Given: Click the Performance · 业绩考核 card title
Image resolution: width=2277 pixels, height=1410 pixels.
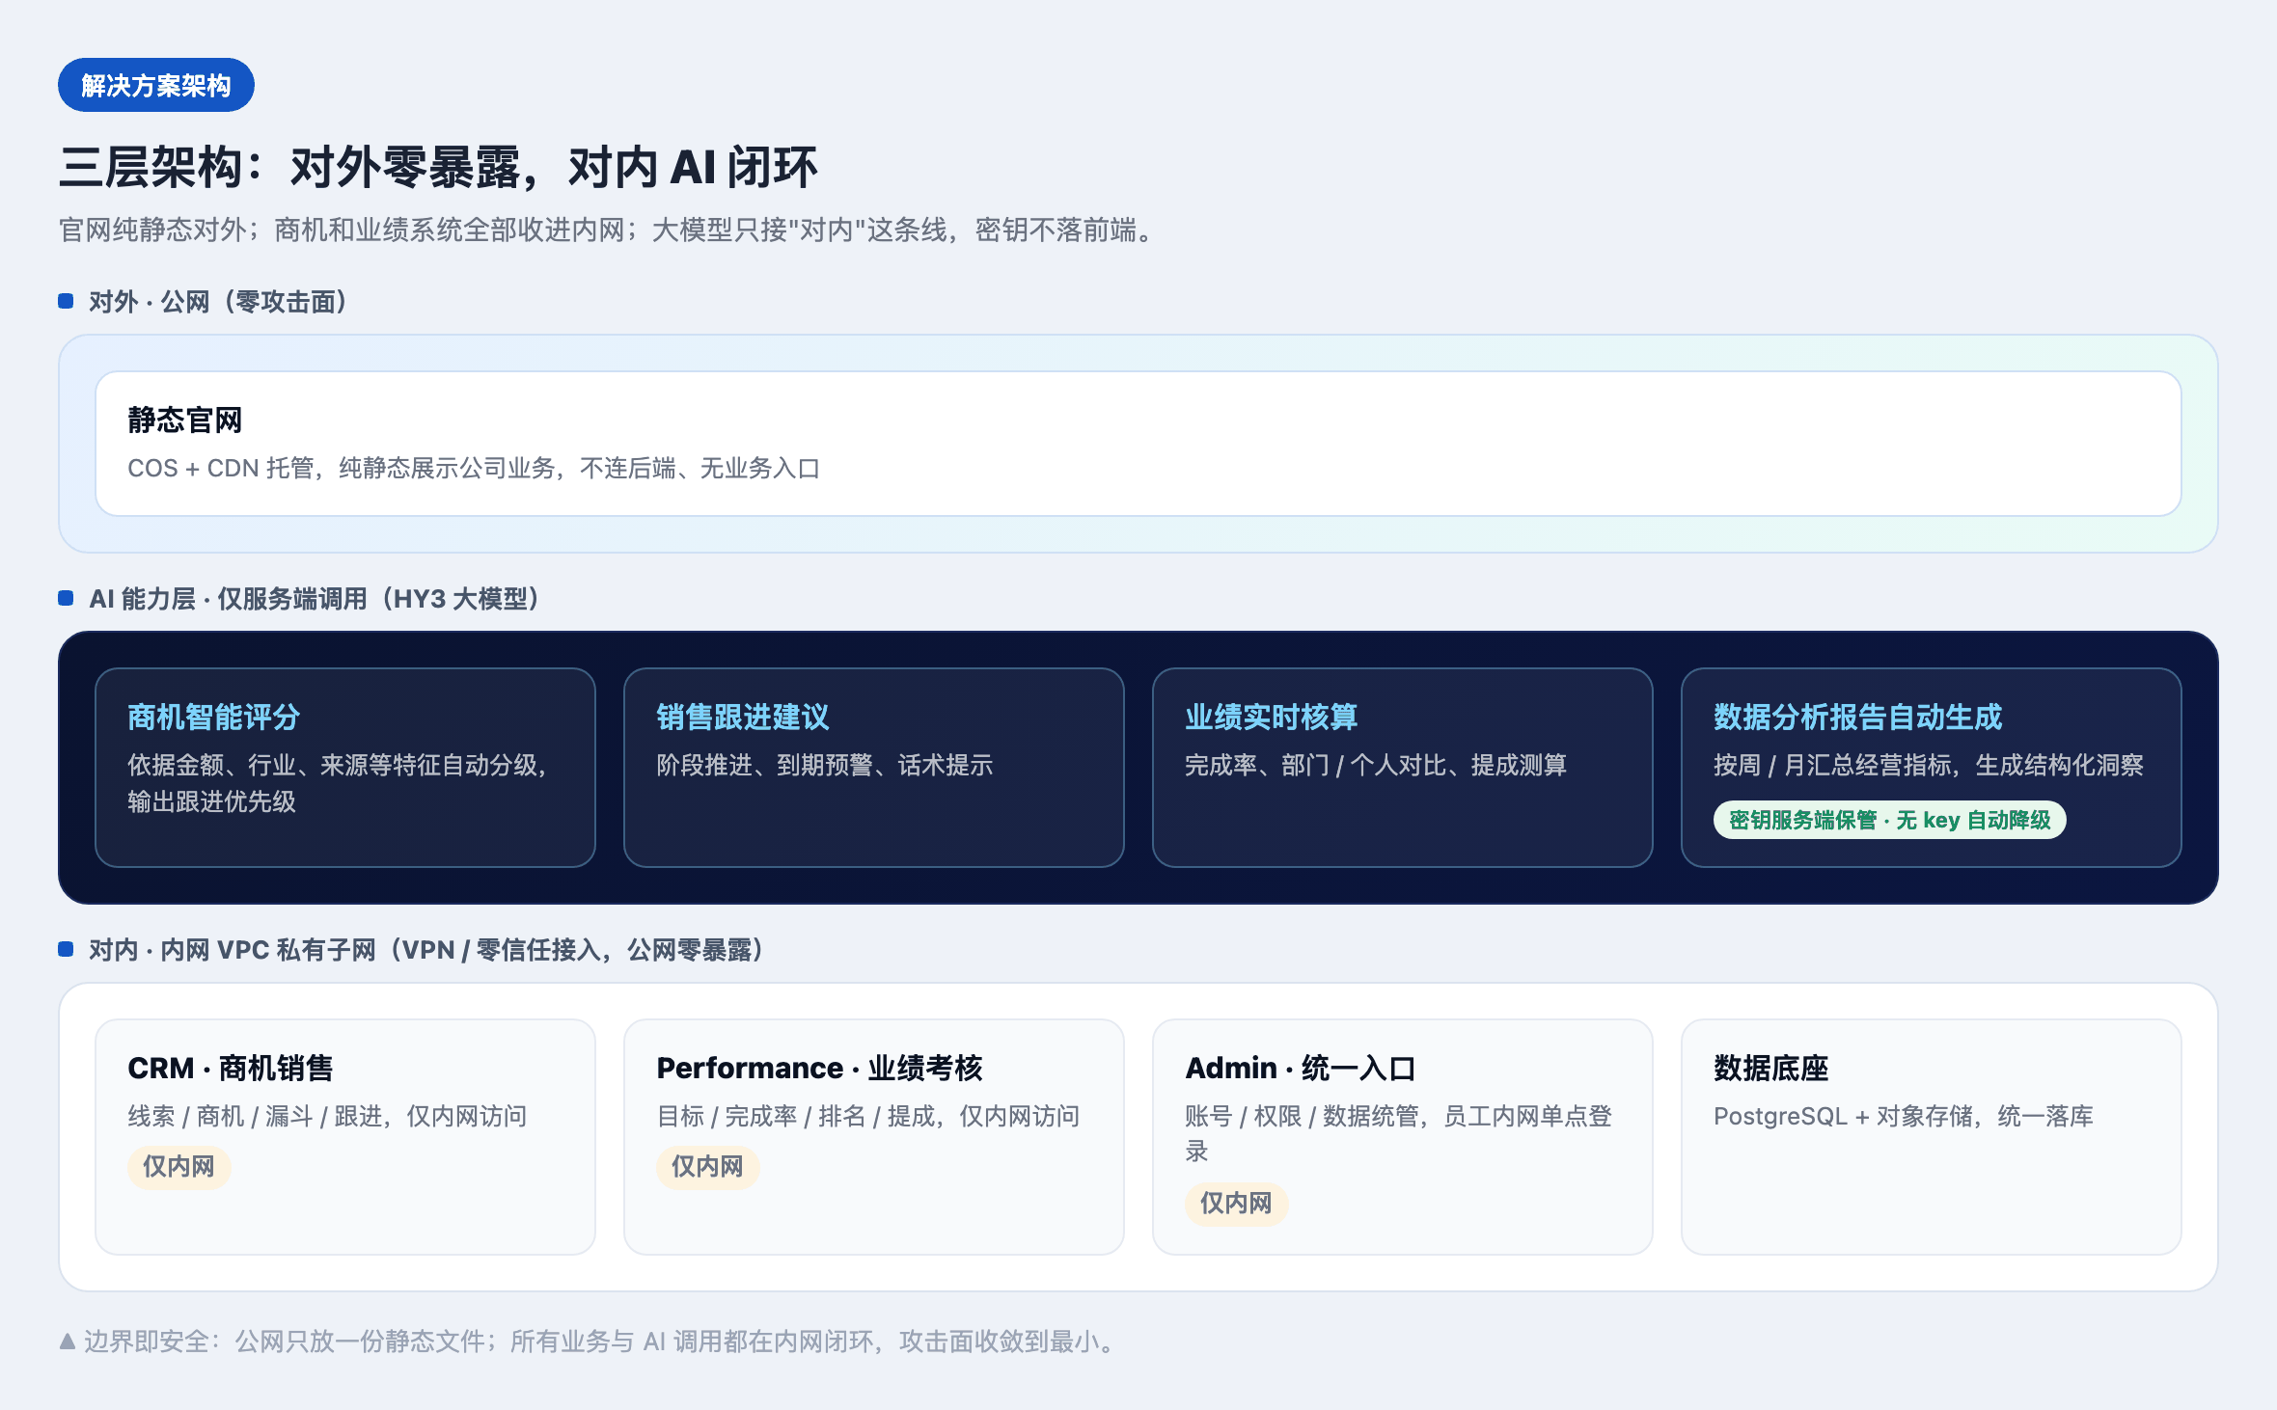Looking at the screenshot, I should point(820,1068).
